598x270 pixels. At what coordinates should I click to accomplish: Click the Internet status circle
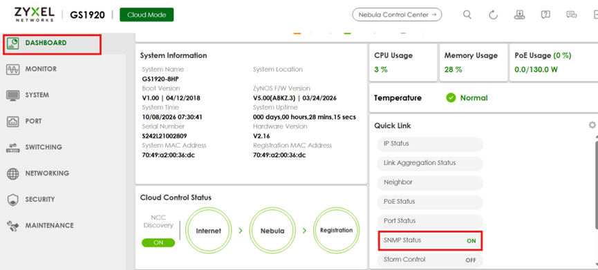[208, 231]
